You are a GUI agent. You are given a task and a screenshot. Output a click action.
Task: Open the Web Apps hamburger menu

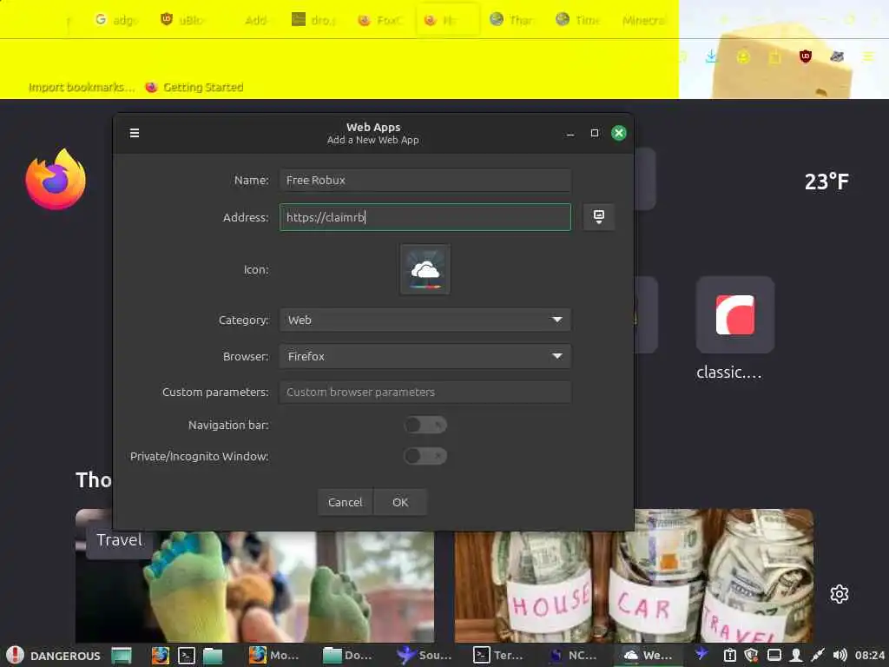point(135,133)
